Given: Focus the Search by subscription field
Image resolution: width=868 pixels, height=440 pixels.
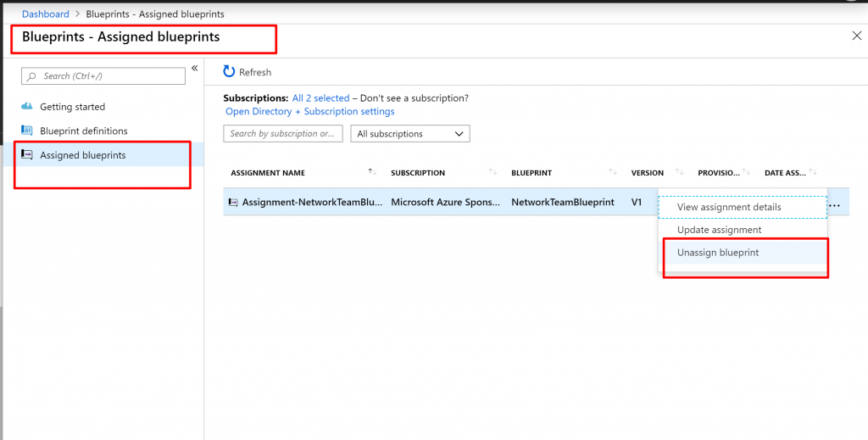Looking at the screenshot, I should tap(283, 134).
